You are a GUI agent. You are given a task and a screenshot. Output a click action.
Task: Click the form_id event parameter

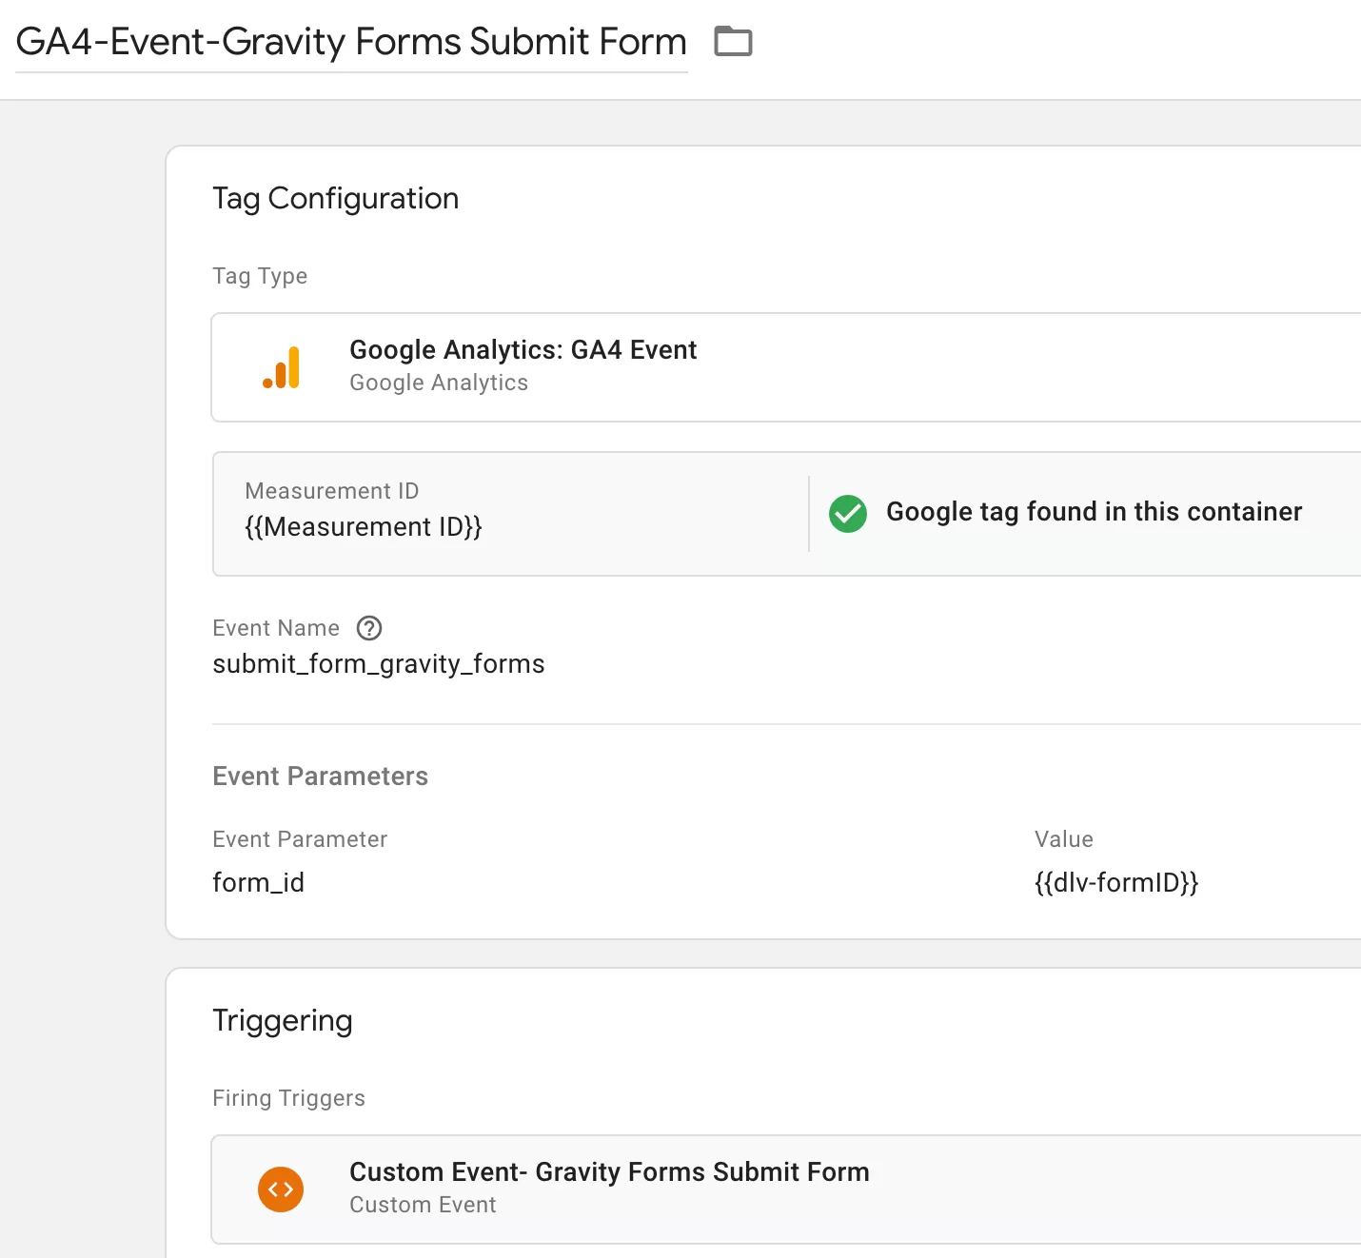(258, 883)
